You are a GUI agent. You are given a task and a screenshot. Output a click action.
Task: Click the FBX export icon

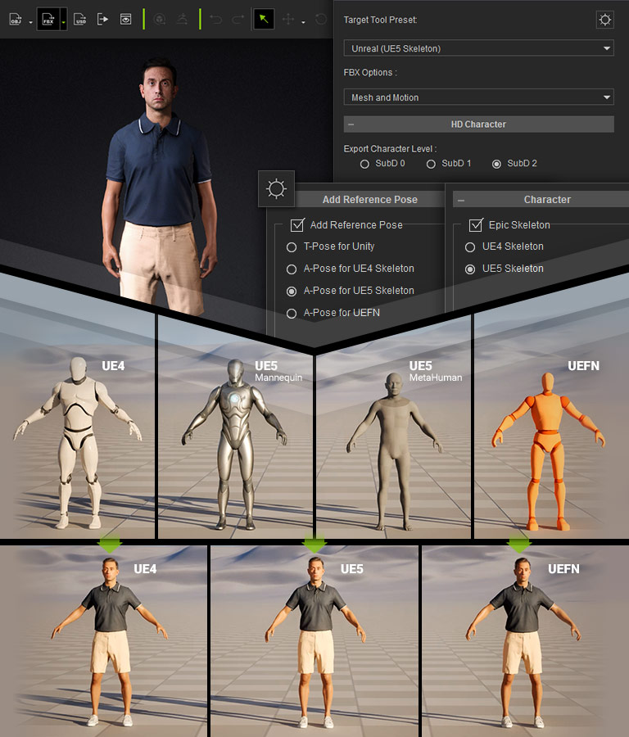[x=48, y=19]
